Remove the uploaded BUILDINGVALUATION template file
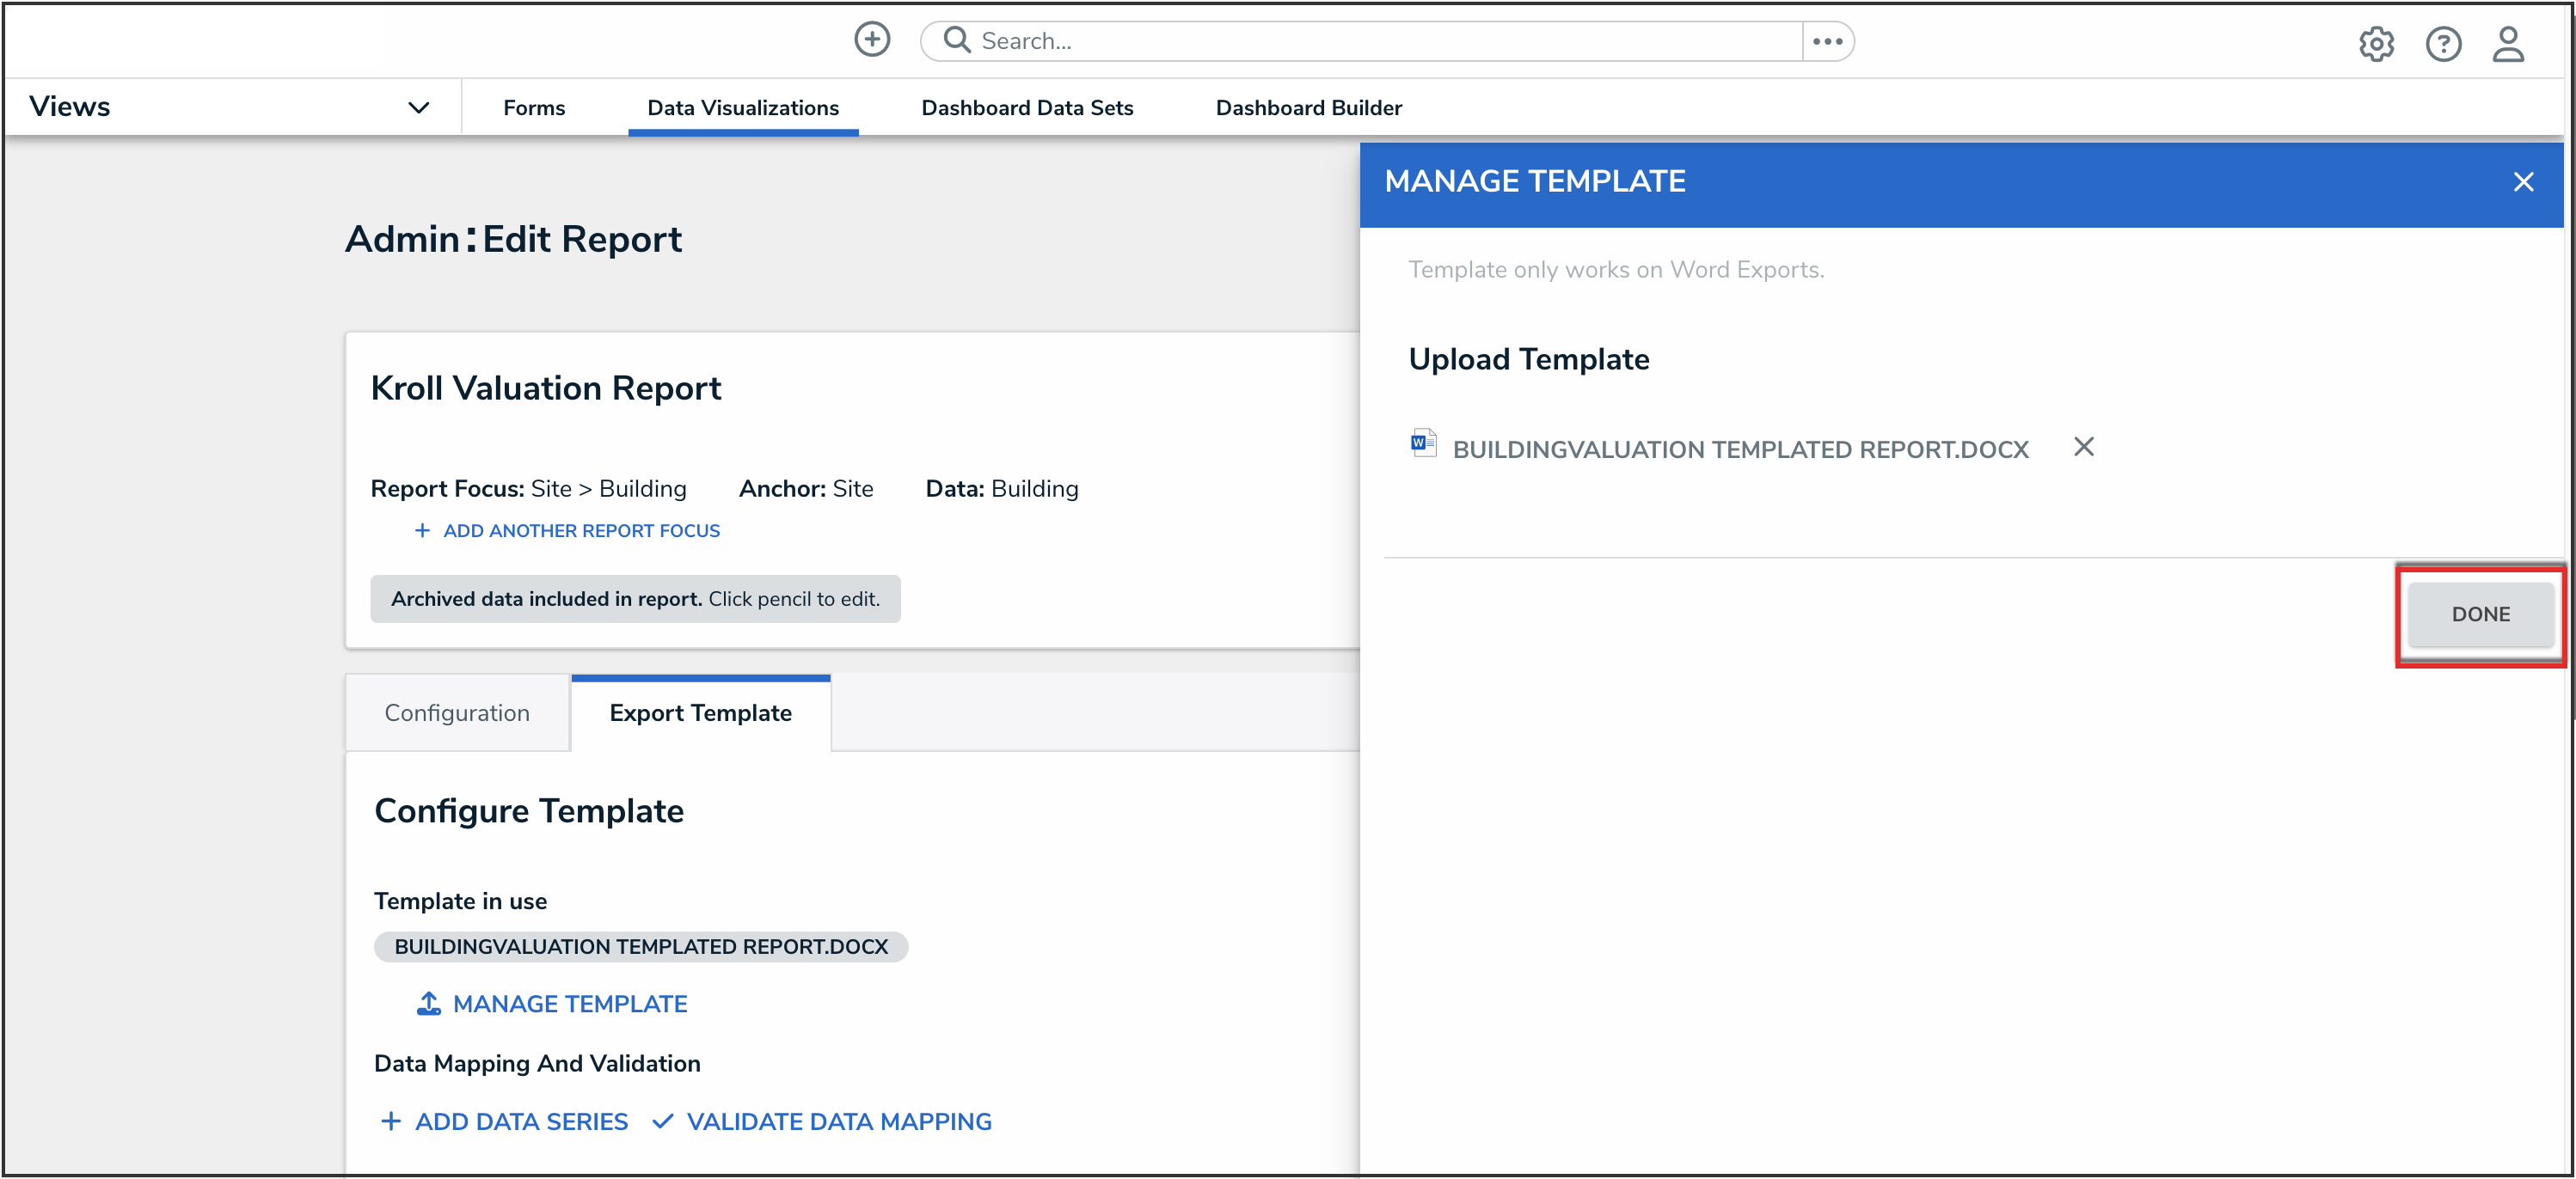Image resolution: width=2576 pixels, height=1179 pixels. 2083,447
